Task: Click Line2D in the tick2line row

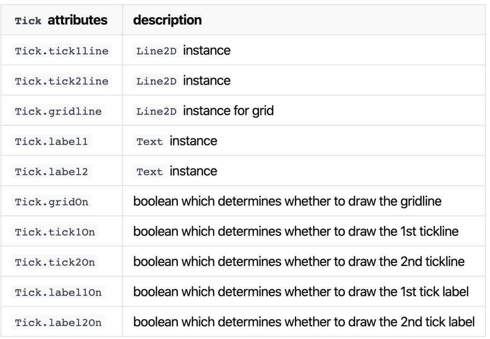Action: 156,81
